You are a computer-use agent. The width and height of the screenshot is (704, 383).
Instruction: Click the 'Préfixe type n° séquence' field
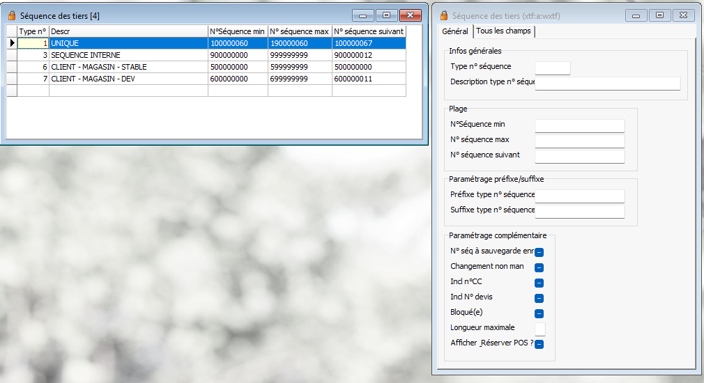[x=579, y=196]
